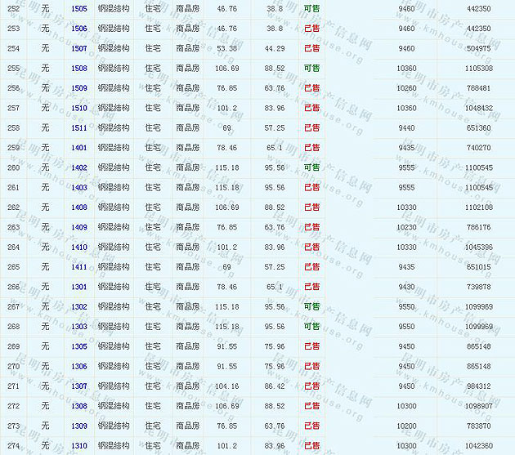Open unit 1402 link
Image resolution: width=515 pixels, height=455 pixels.
tap(79, 167)
